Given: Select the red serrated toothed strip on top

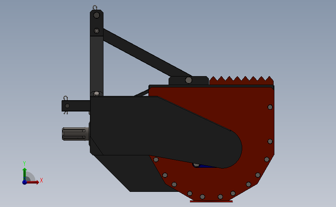Looking at the screenshot, I should pos(241,81).
